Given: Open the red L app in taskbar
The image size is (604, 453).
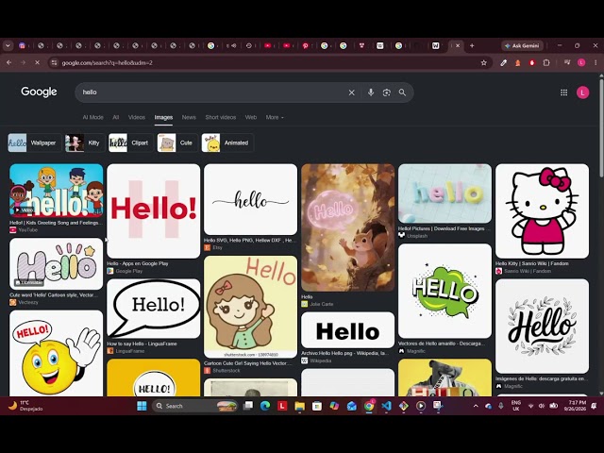Looking at the screenshot, I should click(x=282, y=406).
